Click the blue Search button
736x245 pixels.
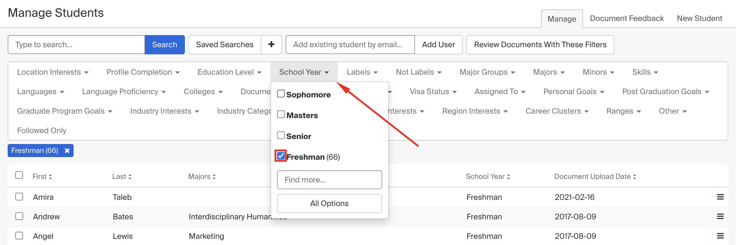click(x=165, y=45)
